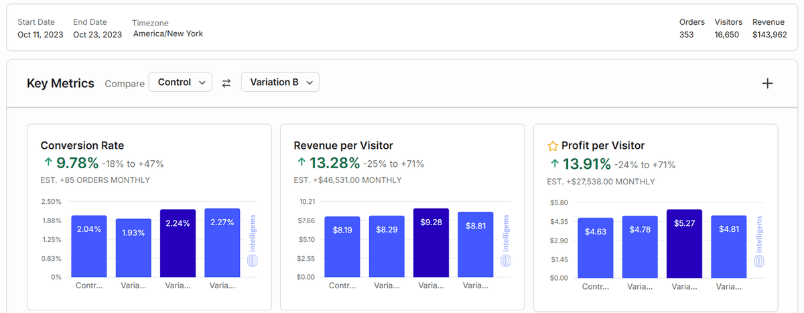
Task: Select the Oct 11, 2023 start date
Action: coord(40,35)
